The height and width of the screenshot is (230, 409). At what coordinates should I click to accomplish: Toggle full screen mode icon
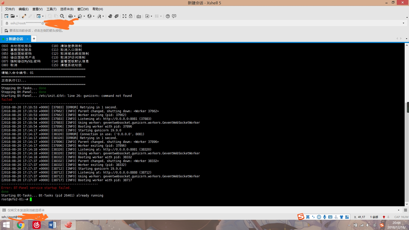tap(124, 16)
